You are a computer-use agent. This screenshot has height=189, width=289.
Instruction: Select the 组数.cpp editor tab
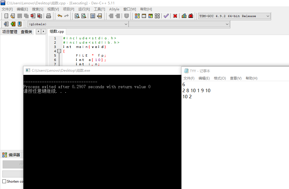click(x=57, y=31)
